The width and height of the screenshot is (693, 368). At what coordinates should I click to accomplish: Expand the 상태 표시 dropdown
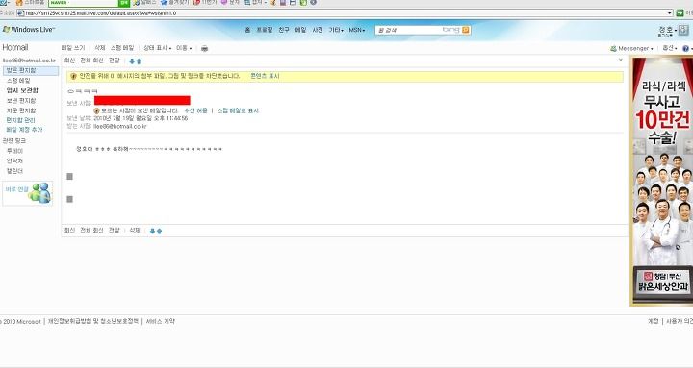[x=157, y=48]
